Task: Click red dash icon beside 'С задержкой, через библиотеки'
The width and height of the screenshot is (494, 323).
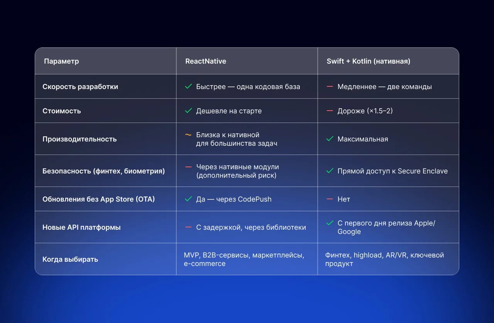Action: point(188,227)
